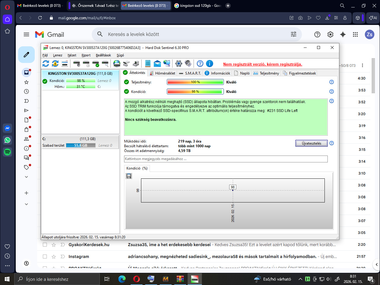Expand Gmail sidebar 'more' chevron below labels
Viewport: 380px width, 285px height.
[26, 177]
